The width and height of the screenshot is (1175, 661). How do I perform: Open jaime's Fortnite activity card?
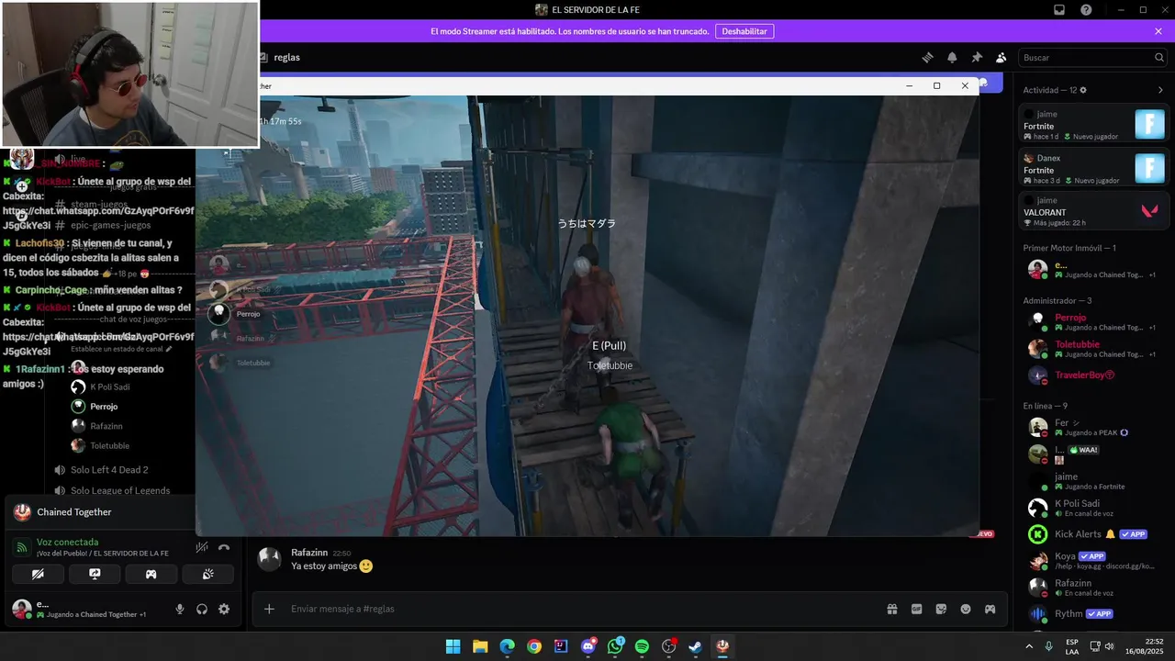point(1094,125)
